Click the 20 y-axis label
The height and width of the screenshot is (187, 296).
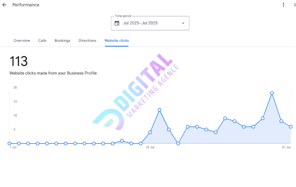point(15,87)
